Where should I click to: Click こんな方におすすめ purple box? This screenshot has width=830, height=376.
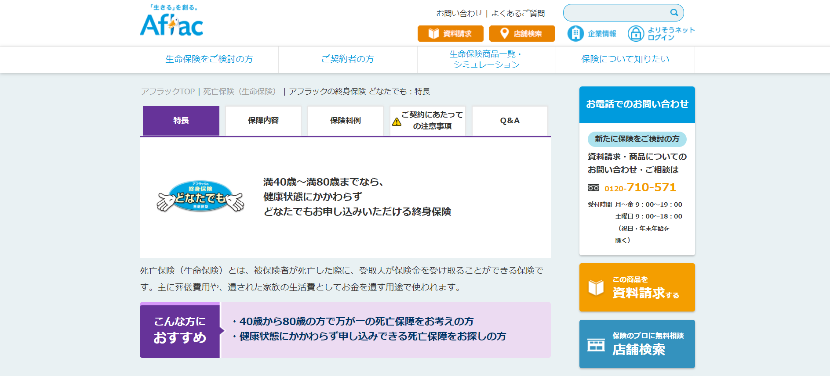click(180, 330)
